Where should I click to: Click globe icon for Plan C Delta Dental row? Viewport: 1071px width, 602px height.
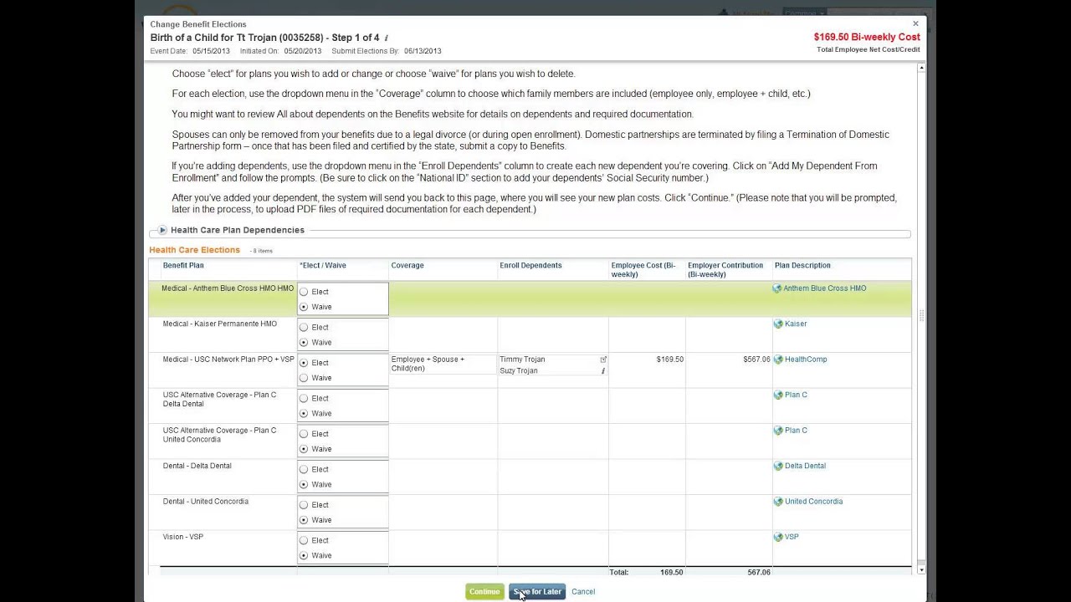[778, 395]
